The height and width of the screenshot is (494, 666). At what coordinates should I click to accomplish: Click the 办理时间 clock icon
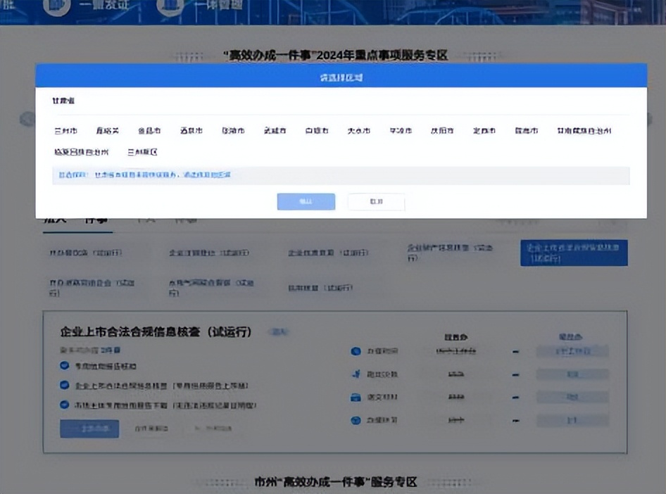tap(356, 351)
